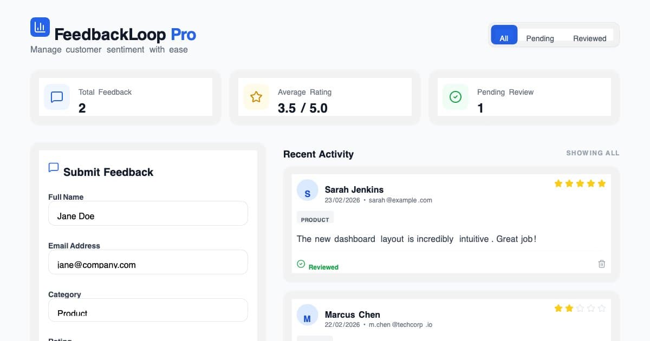Click the email m.chen@techcorp.io
Image resolution: width=650 pixels, height=341 pixels.
coord(401,325)
